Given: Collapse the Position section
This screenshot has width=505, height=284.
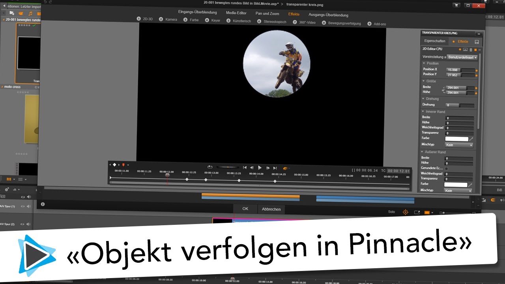Looking at the screenshot, I should pos(424,63).
